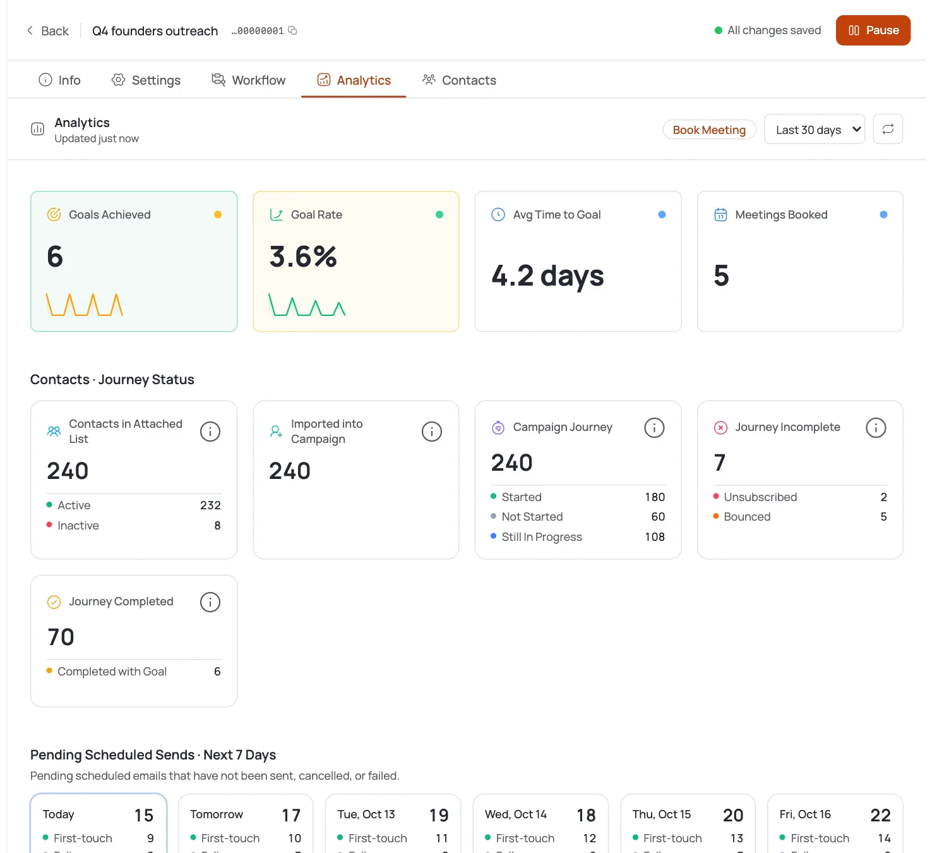Image resolution: width=937 pixels, height=853 pixels.
Task: Click the Completed with Goal row
Action: coord(134,672)
